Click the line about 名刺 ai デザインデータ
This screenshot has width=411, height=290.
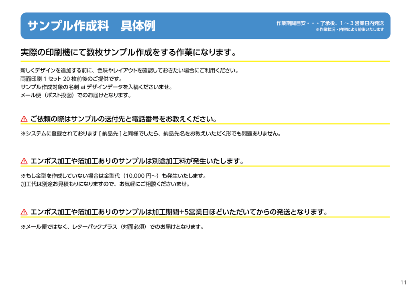(x=96, y=87)
